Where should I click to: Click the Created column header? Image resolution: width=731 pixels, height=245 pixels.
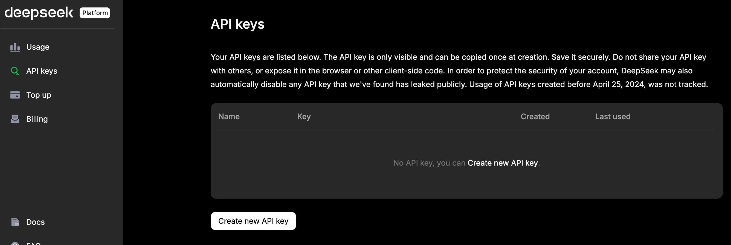(x=535, y=116)
